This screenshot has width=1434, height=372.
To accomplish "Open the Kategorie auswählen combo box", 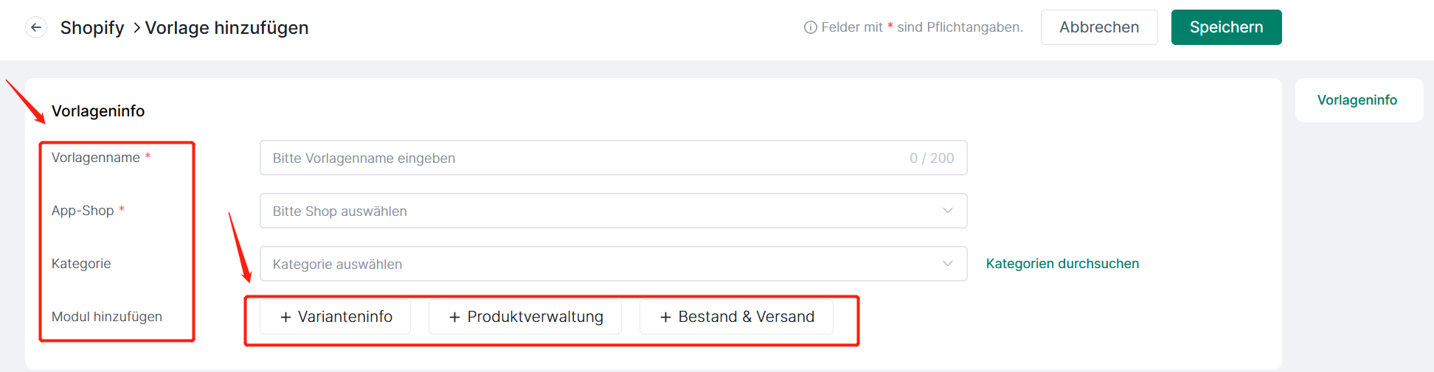I will click(x=613, y=264).
